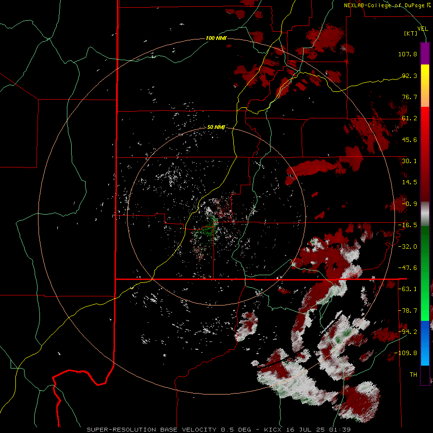Click the -94.2 velocity scale value

408,331
